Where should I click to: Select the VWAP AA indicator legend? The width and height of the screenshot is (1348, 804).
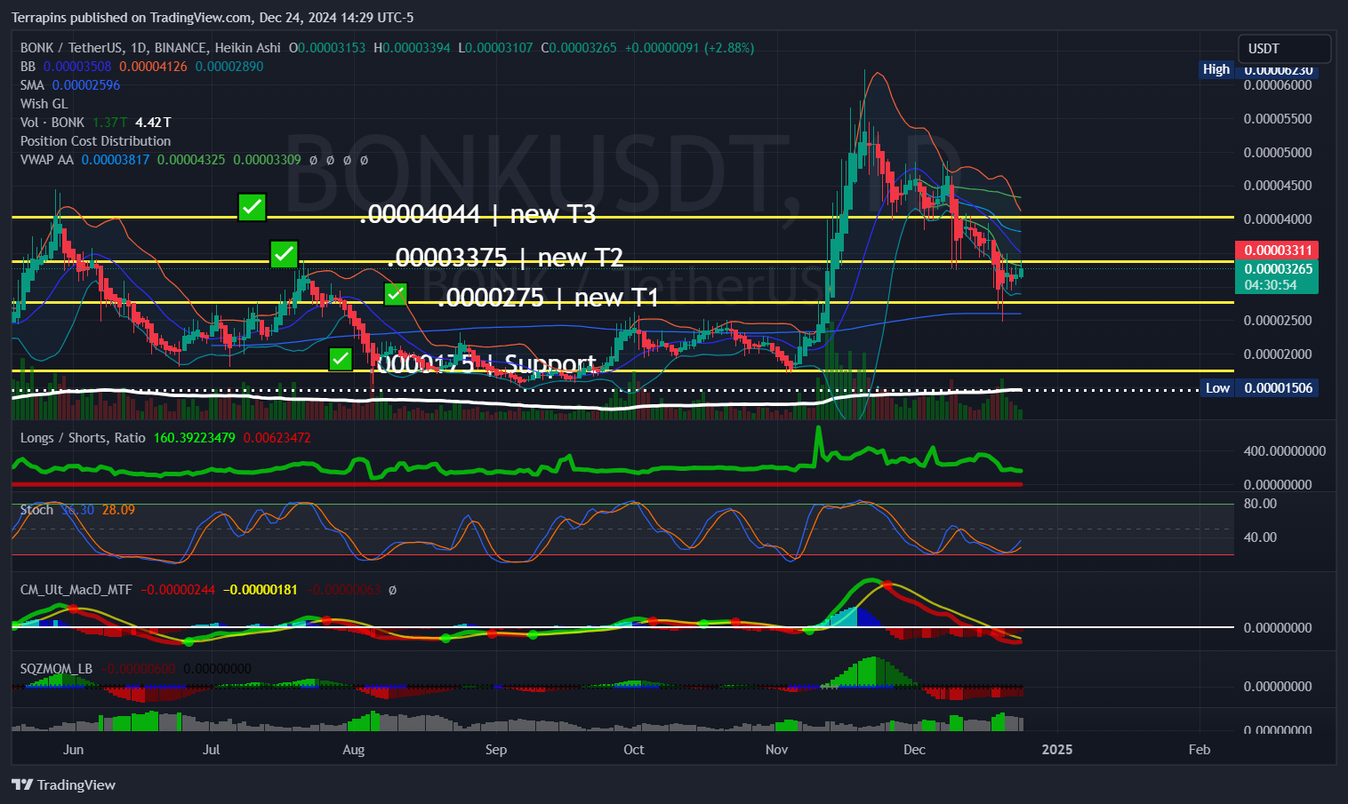click(47, 160)
